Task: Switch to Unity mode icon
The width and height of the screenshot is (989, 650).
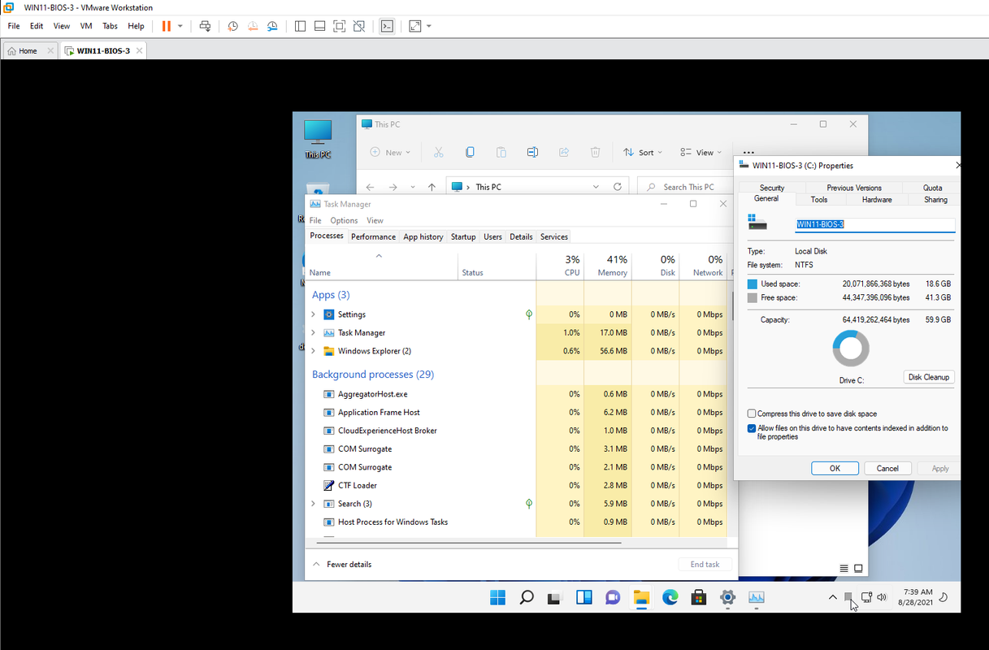Action: [x=359, y=26]
